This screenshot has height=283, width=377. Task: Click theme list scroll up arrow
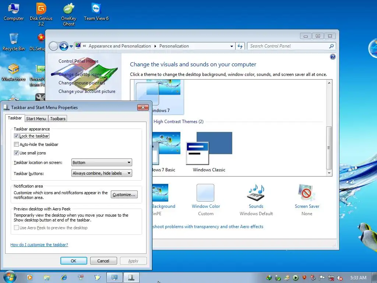tap(329, 83)
